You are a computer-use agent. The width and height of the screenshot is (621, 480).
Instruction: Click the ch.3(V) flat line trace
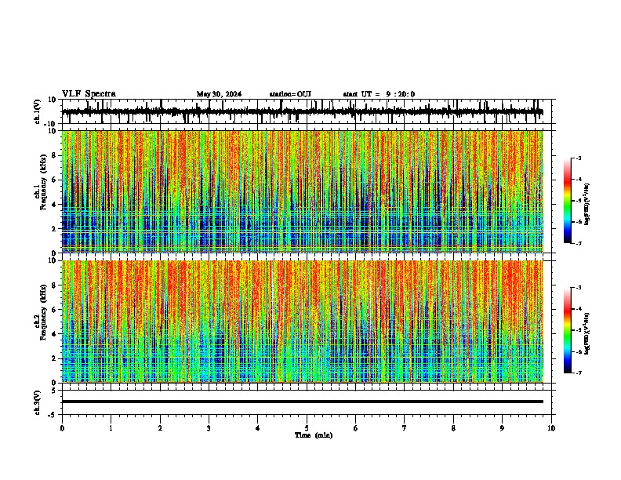303,402
